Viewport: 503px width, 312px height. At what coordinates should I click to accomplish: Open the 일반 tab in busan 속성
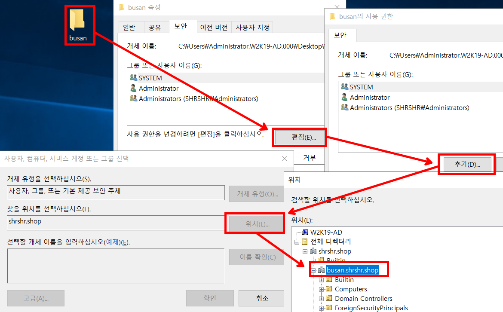[x=131, y=27]
